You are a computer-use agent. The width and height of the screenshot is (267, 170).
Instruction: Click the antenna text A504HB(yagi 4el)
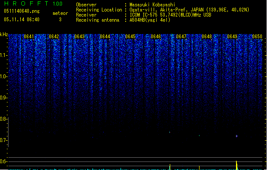click(x=150, y=20)
